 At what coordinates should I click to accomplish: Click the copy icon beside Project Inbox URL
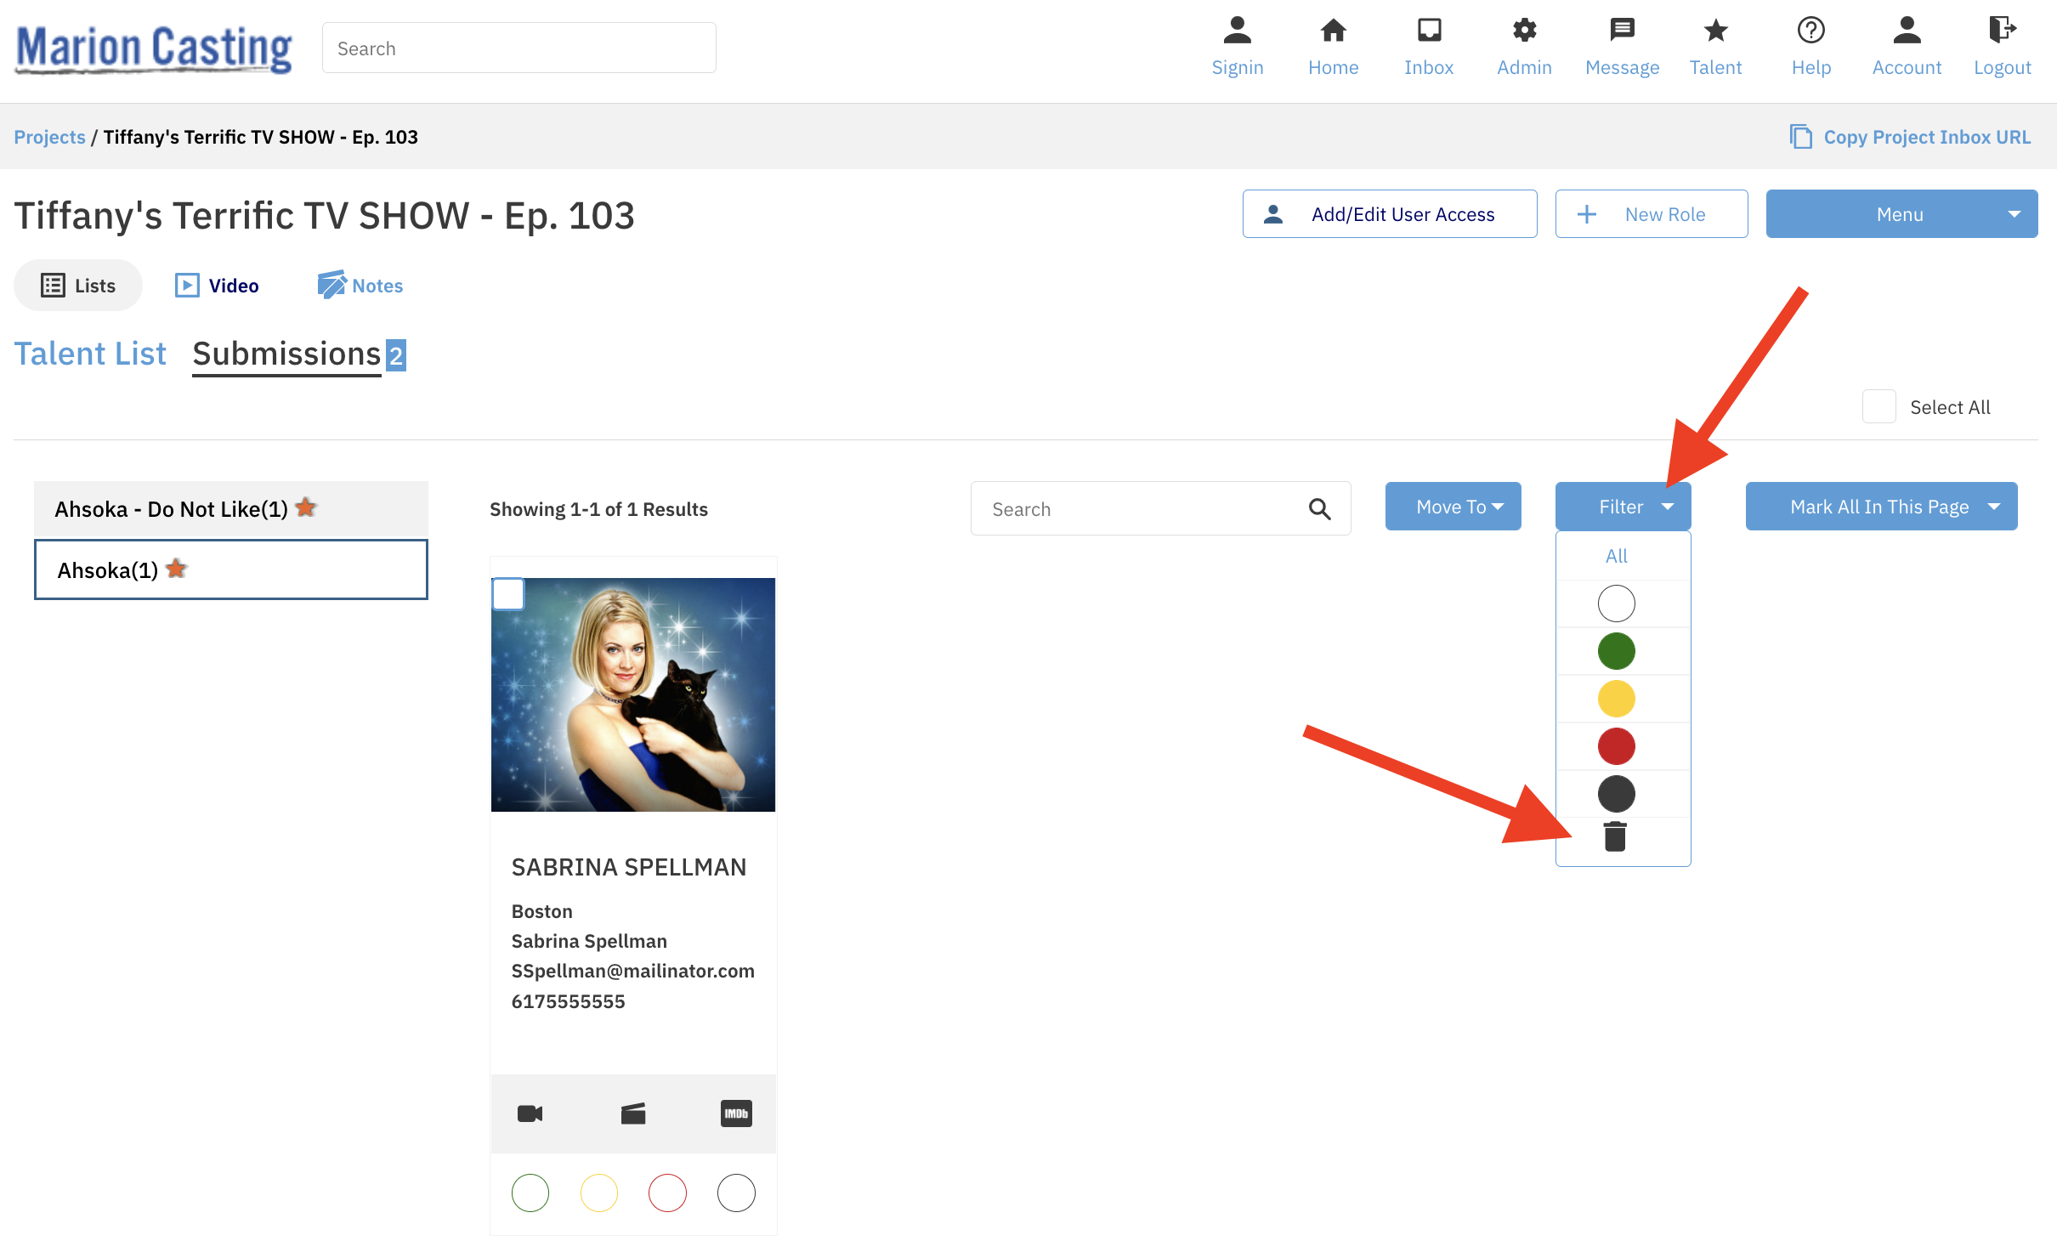pyautogui.click(x=1800, y=137)
